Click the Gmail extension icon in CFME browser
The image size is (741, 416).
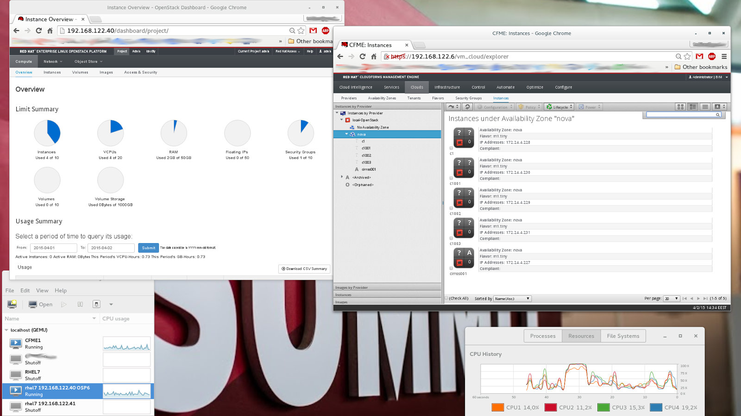tap(699, 56)
